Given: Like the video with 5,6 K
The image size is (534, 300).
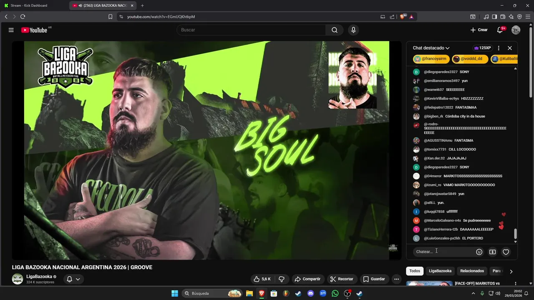Looking at the screenshot, I should [x=262, y=279].
